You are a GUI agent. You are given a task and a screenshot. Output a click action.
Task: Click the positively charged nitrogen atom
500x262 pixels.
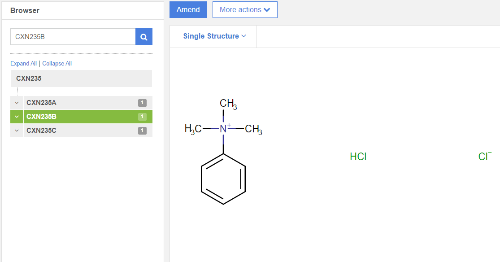(223, 129)
